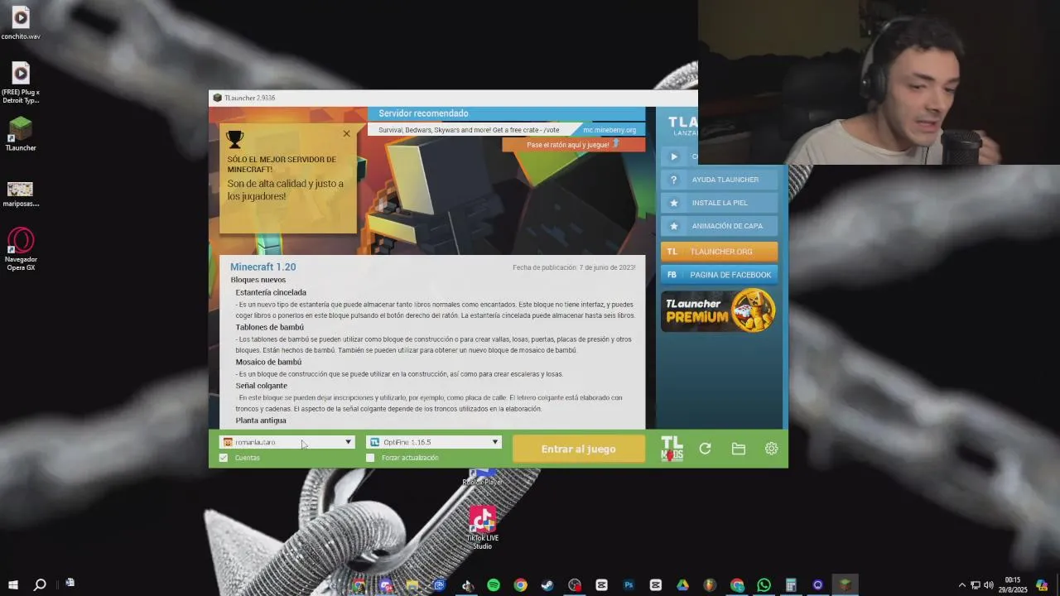The width and height of the screenshot is (1060, 596).
Task: Open the Windows Start menu
Action: coord(12,585)
